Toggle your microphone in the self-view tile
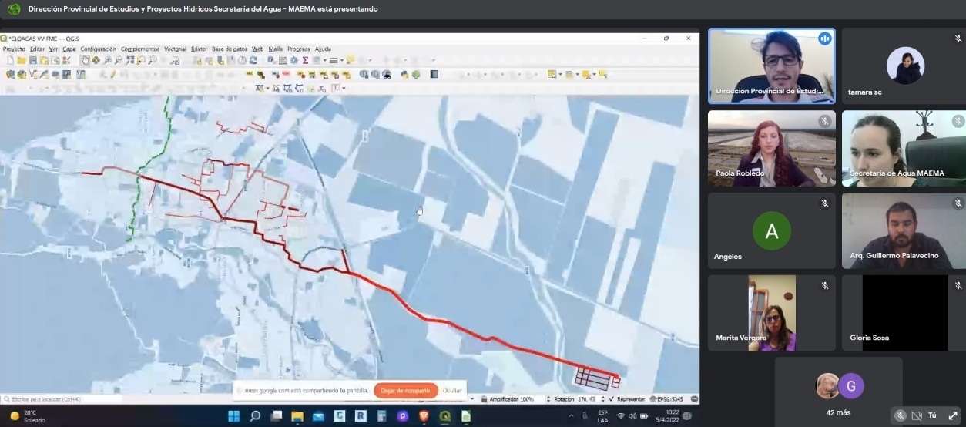Viewport: 966px width, 427px height. tap(900, 415)
